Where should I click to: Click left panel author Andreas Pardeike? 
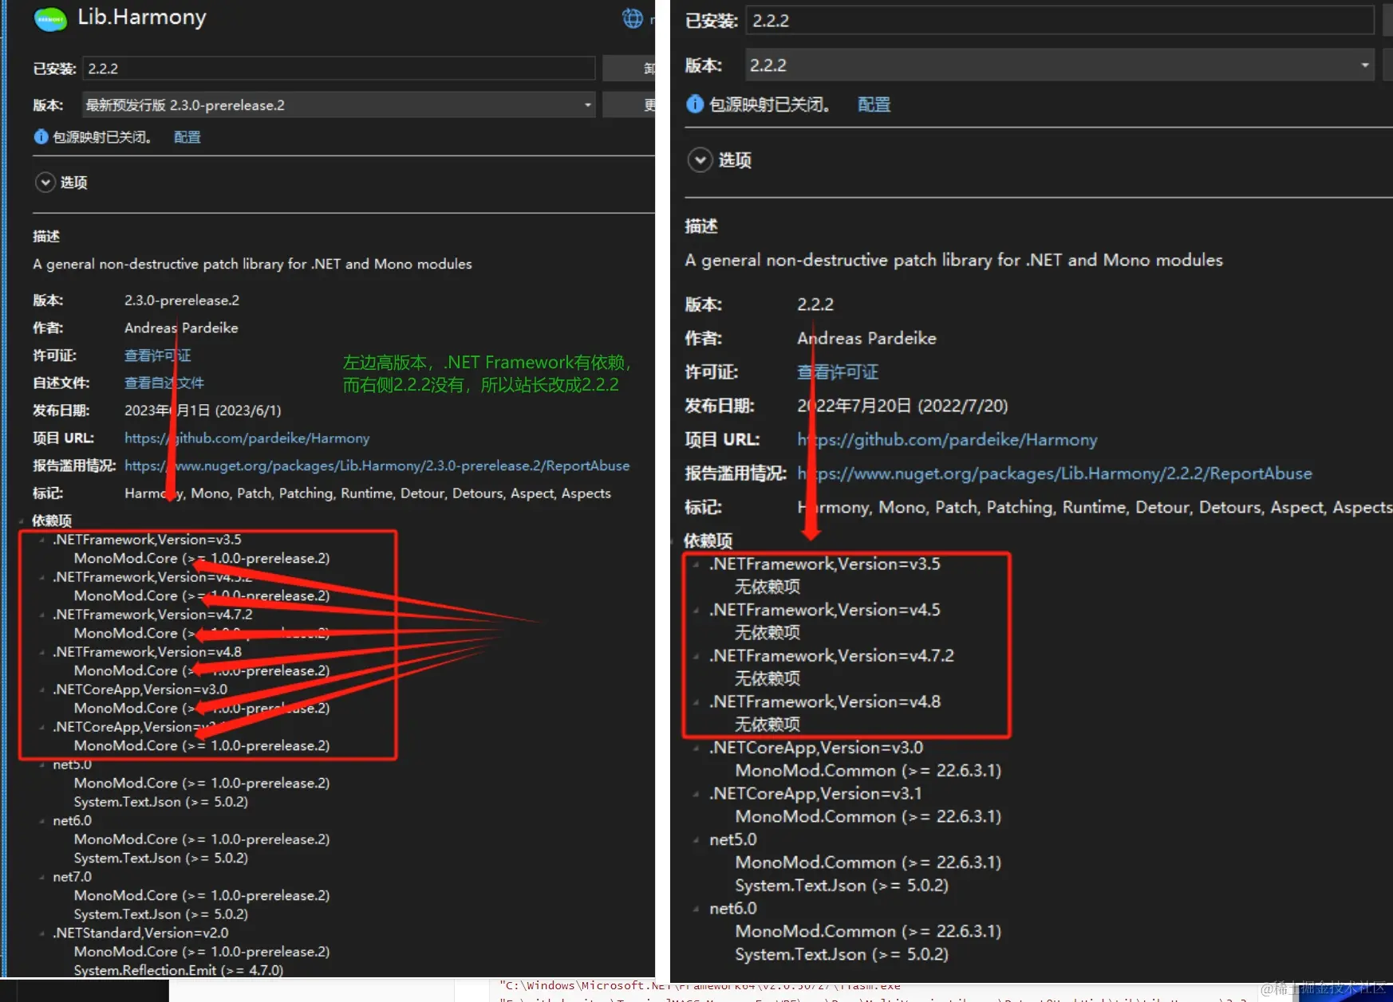pyautogui.click(x=181, y=328)
